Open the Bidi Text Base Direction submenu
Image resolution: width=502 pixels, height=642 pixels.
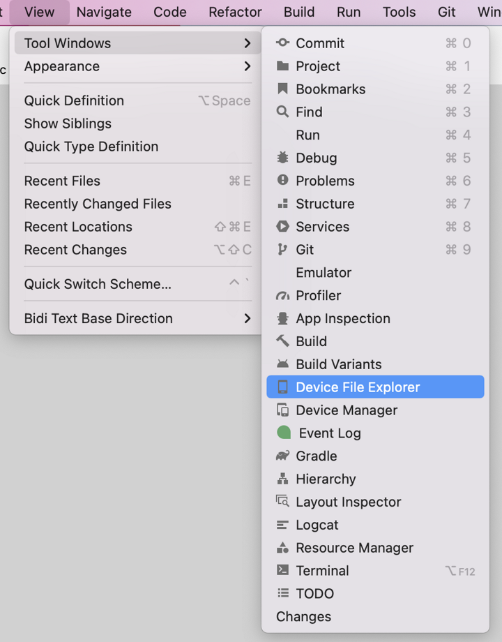point(248,318)
